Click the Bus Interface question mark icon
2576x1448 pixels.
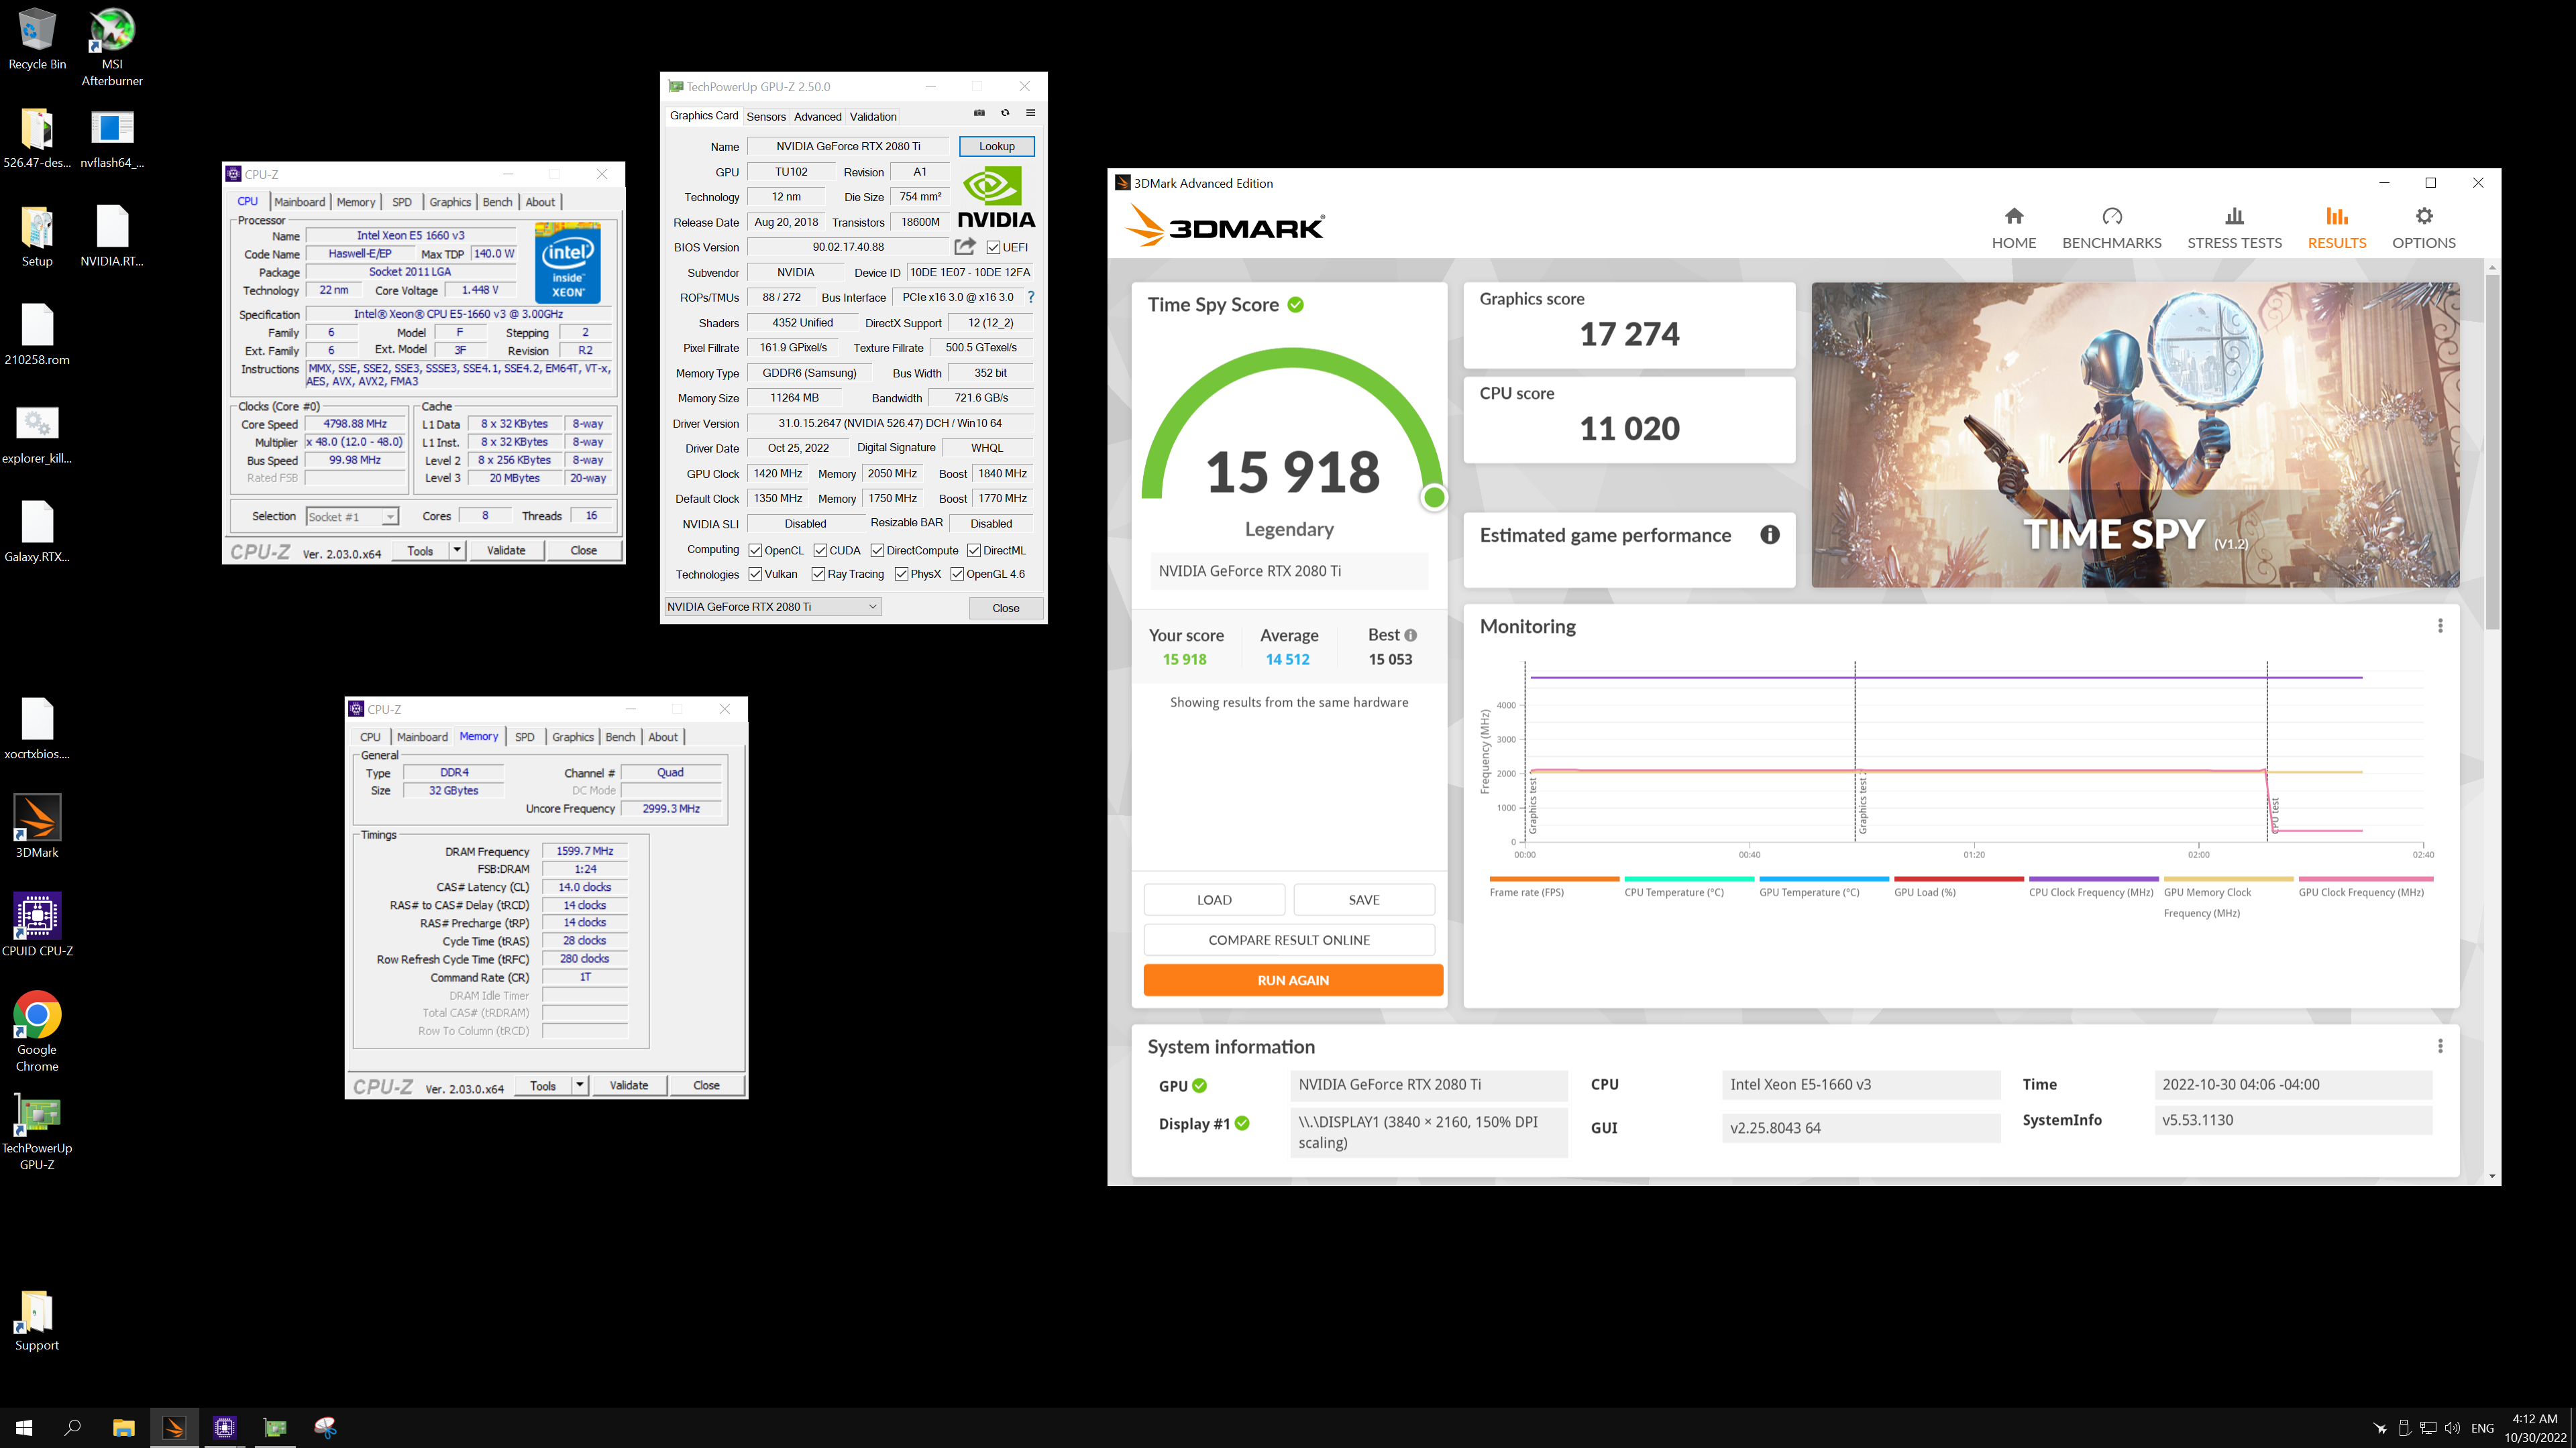(x=1031, y=297)
